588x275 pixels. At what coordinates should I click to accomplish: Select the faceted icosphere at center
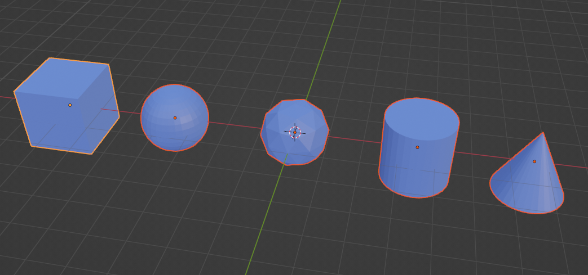click(295, 132)
